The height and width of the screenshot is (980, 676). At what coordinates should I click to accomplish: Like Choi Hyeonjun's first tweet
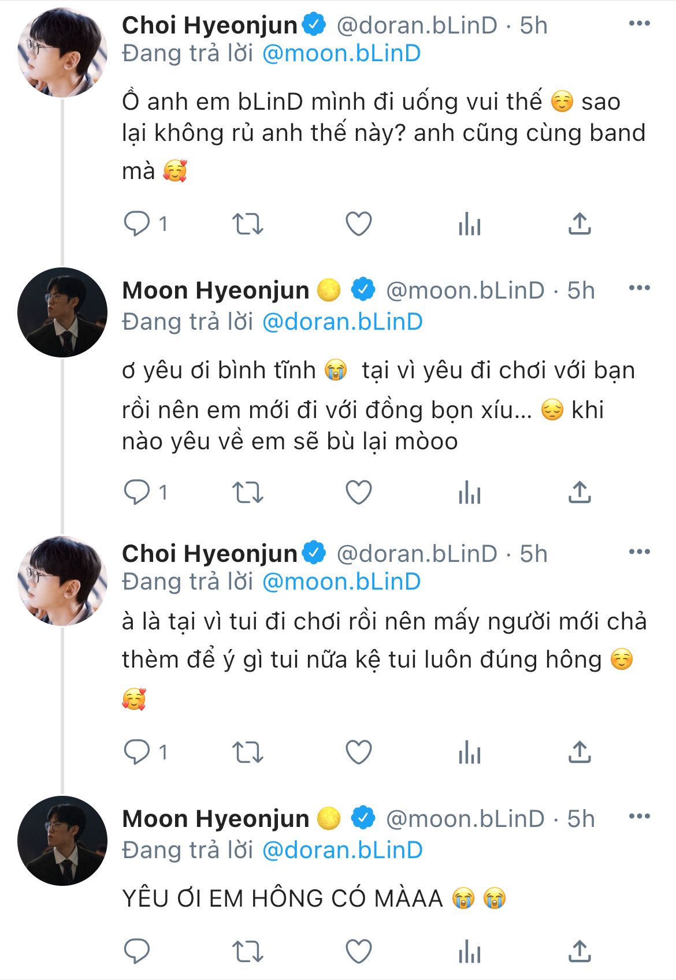[358, 224]
